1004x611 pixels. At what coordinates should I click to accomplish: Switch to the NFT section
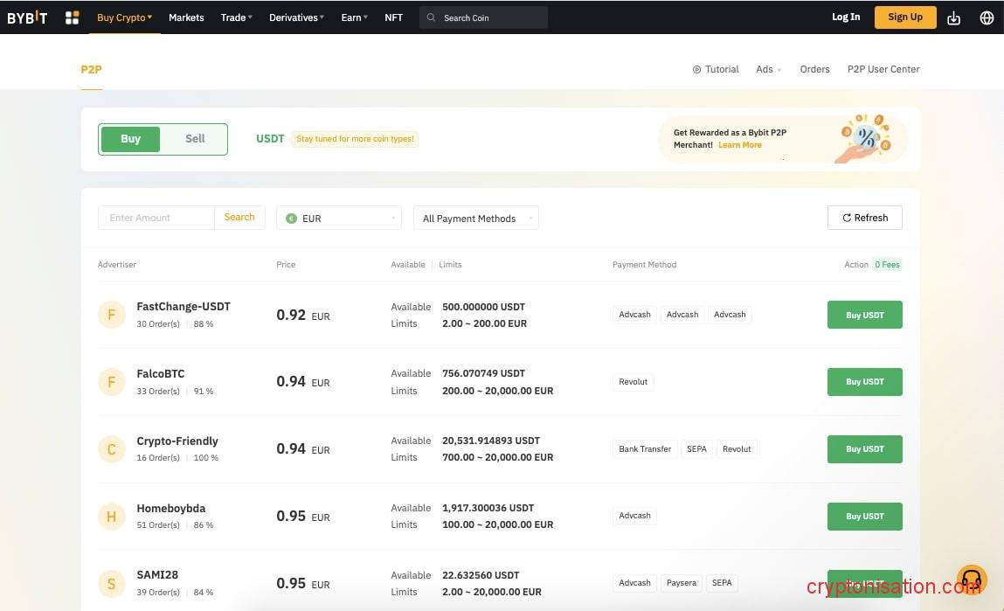[x=393, y=17]
